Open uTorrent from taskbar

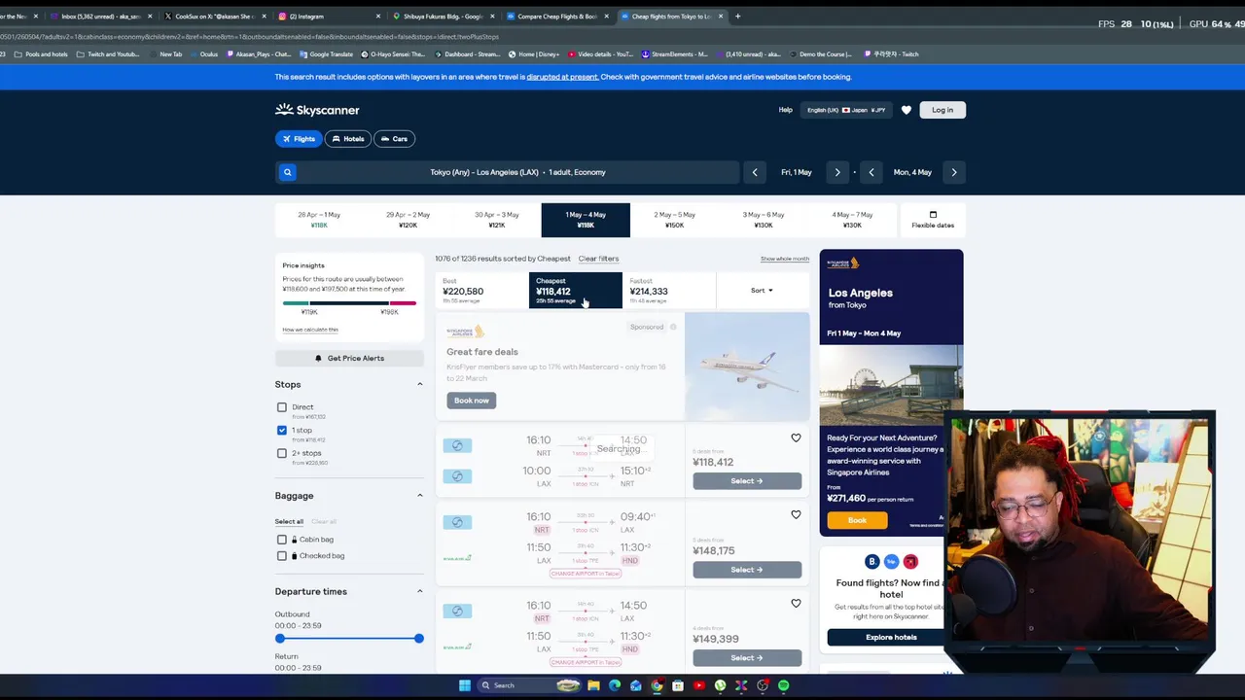tap(720, 685)
